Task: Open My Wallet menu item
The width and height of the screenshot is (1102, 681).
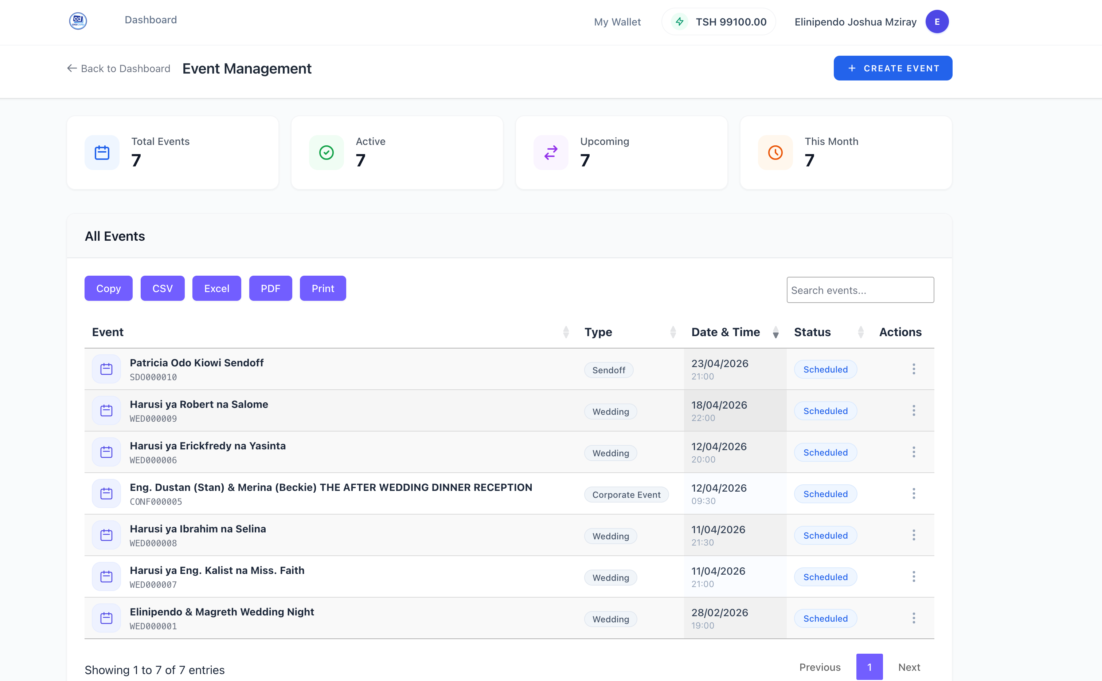Action: coord(617,21)
